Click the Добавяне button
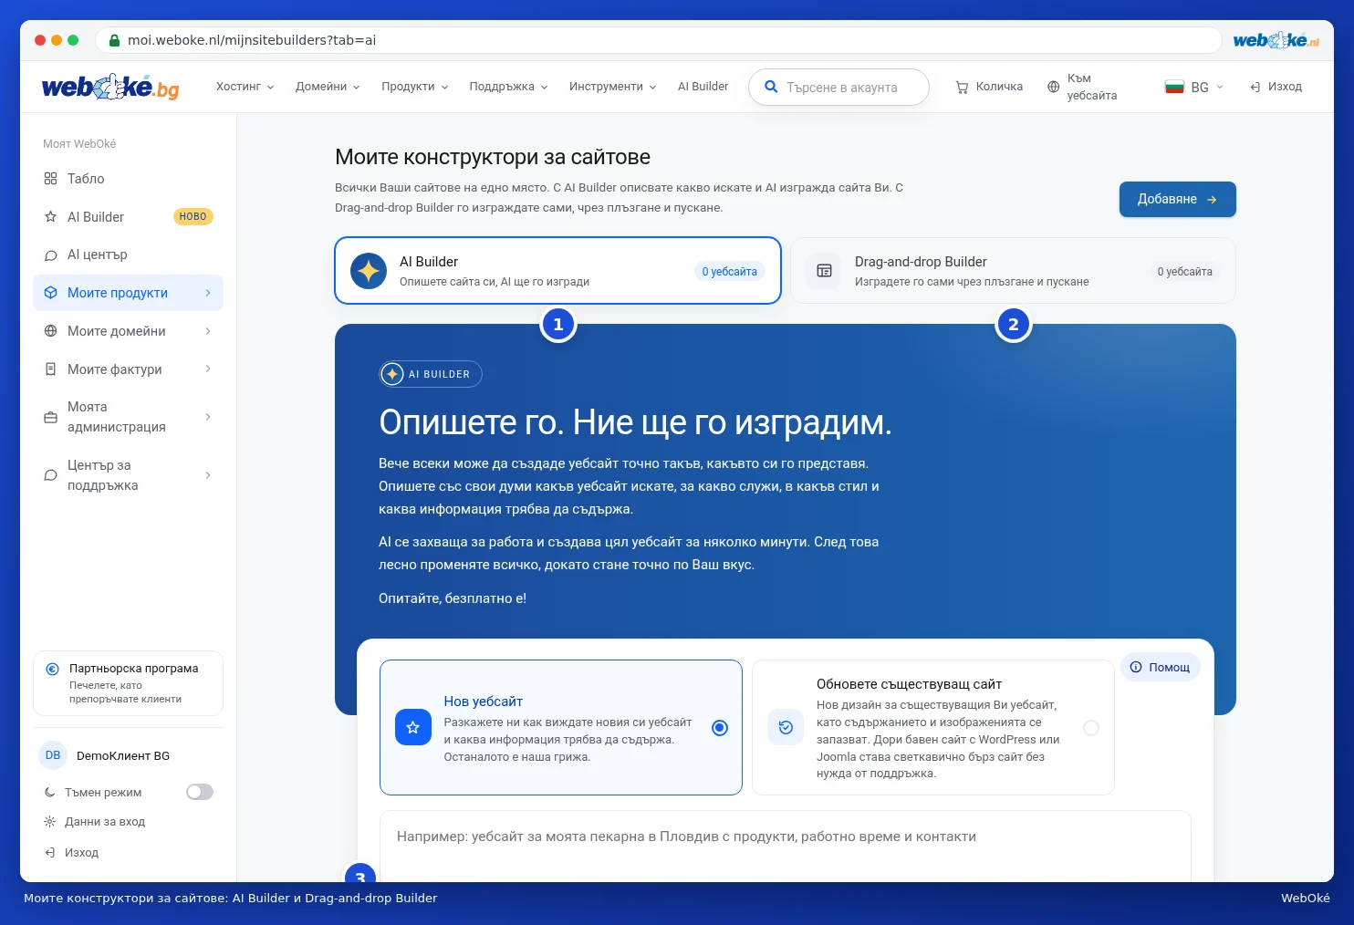 click(x=1178, y=199)
